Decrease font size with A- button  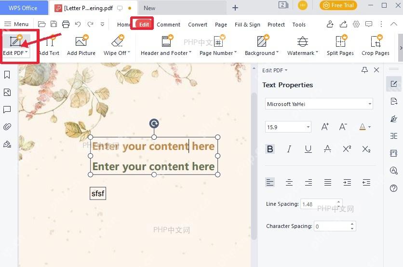tap(343, 127)
